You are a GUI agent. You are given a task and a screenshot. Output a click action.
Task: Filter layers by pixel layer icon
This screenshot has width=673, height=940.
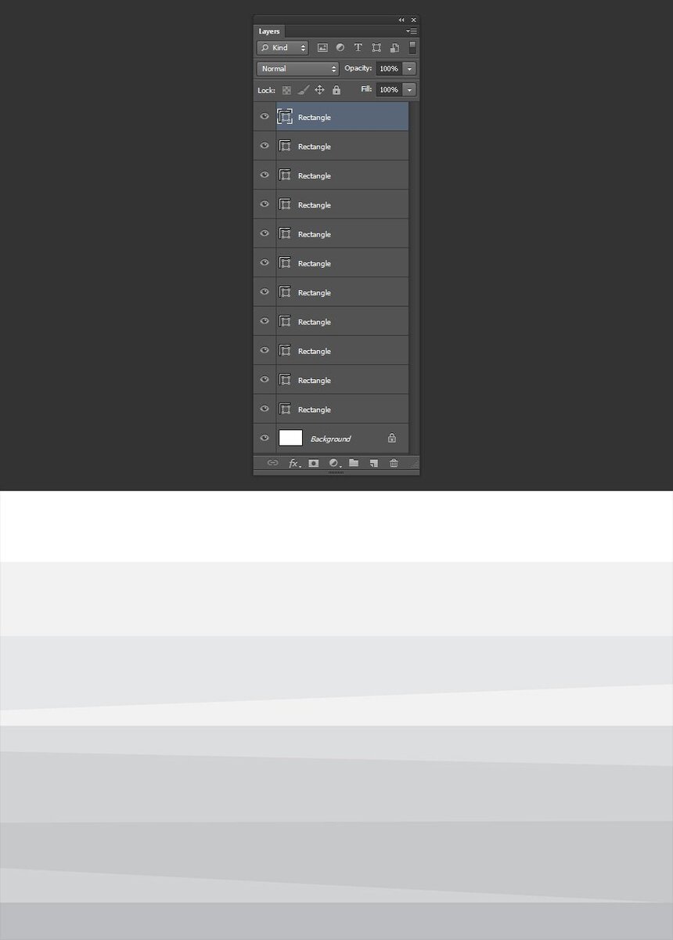(x=322, y=48)
